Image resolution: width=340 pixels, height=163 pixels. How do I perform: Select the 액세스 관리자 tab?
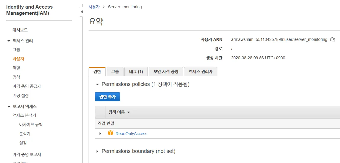(x=201, y=71)
